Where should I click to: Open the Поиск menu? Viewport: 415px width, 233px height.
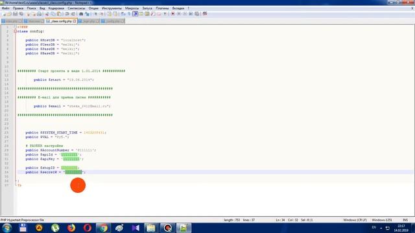click(x=31, y=8)
